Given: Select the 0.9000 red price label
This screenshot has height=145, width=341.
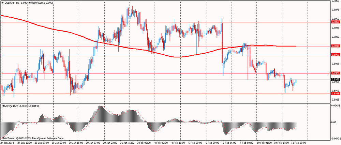Looking at the screenshot, I should [335, 55].
